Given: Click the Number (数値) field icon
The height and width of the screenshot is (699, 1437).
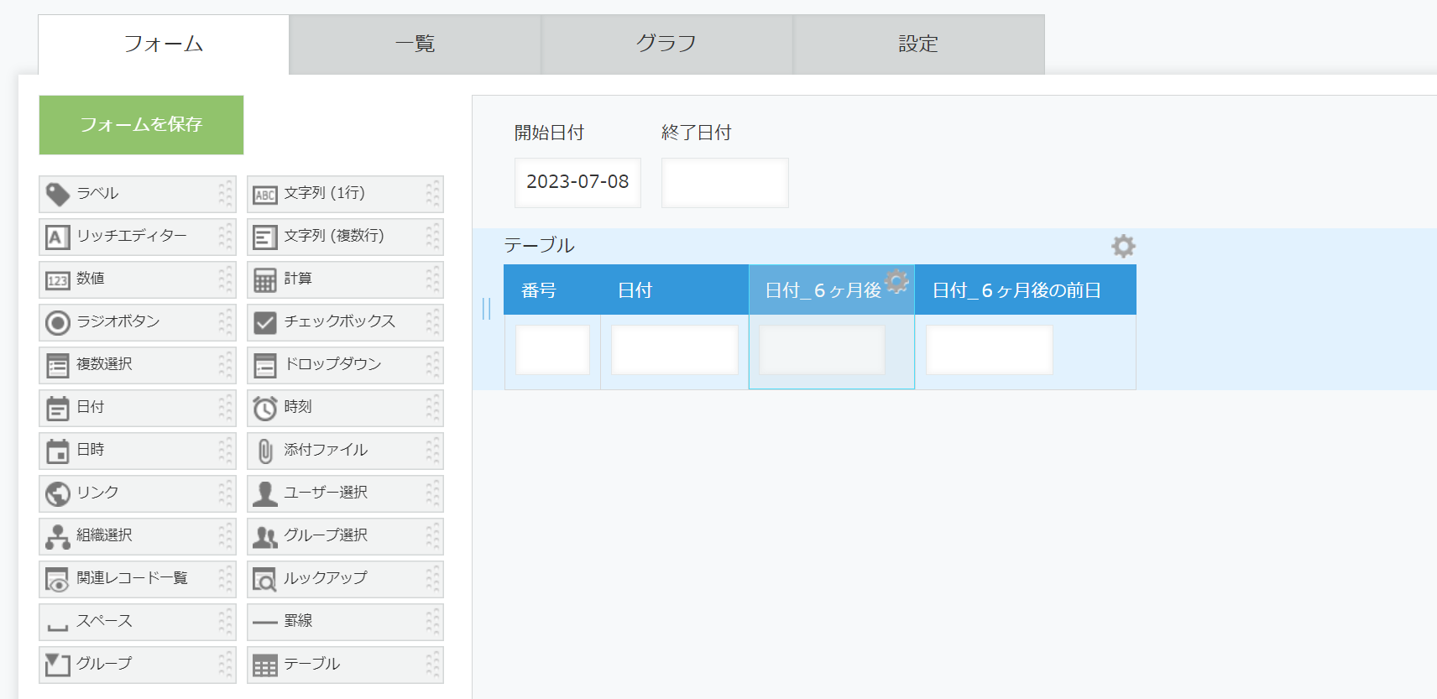Looking at the screenshot, I should coord(57,279).
